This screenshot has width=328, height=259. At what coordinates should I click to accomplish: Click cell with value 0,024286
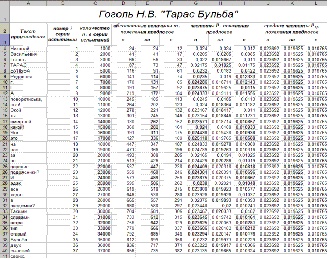point(196,82)
